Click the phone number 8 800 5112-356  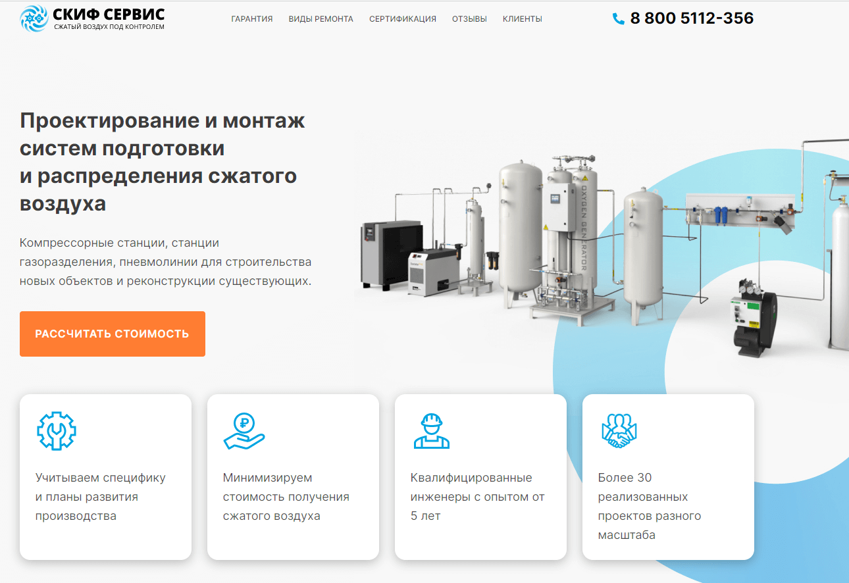pyautogui.click(x=692, y=18)
